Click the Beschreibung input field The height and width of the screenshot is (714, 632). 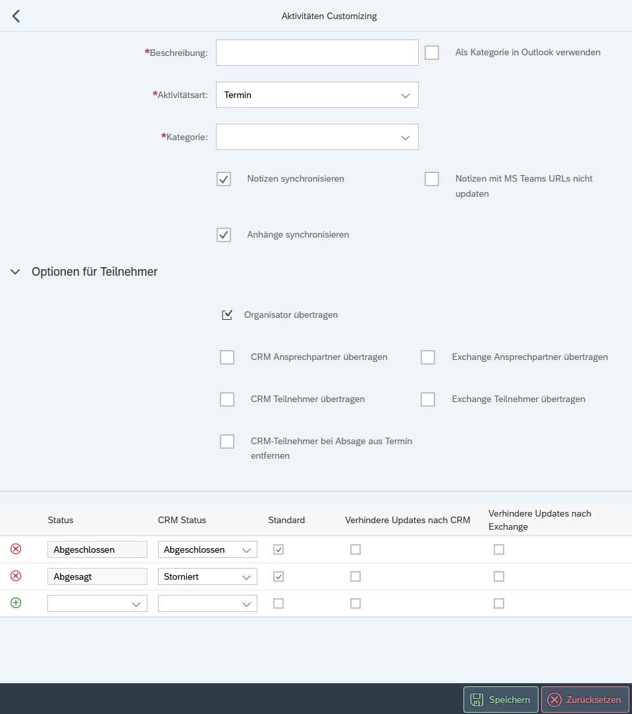(317, 53)
